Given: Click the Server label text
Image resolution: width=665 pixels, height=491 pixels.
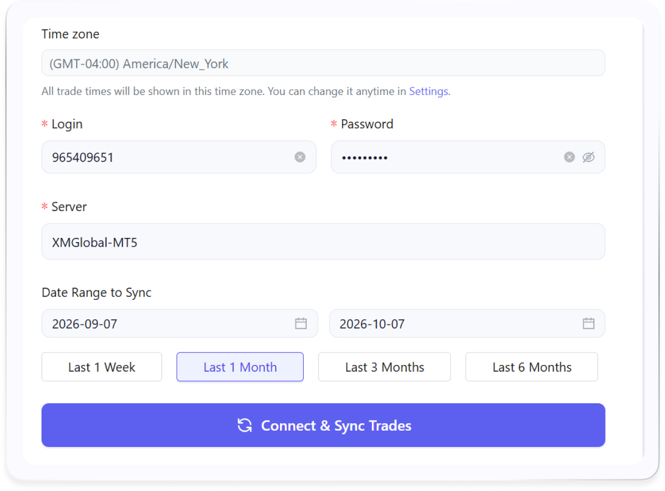Looking at the screenshot, I should (x=69, y=207).
